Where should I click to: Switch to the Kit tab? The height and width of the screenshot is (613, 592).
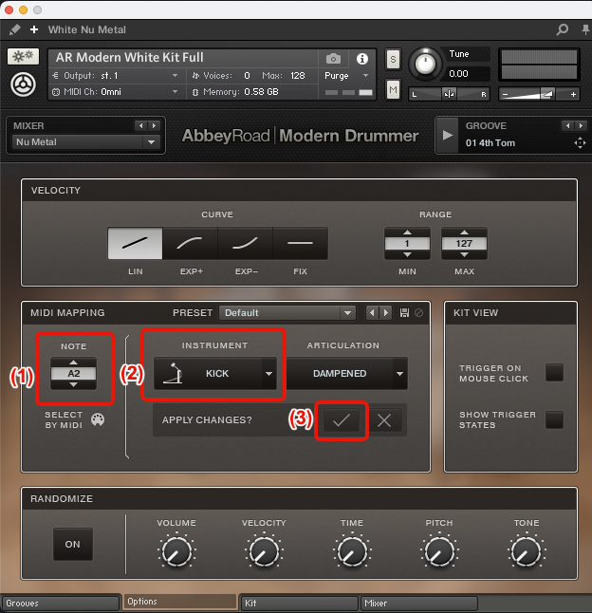pos(300,603)
